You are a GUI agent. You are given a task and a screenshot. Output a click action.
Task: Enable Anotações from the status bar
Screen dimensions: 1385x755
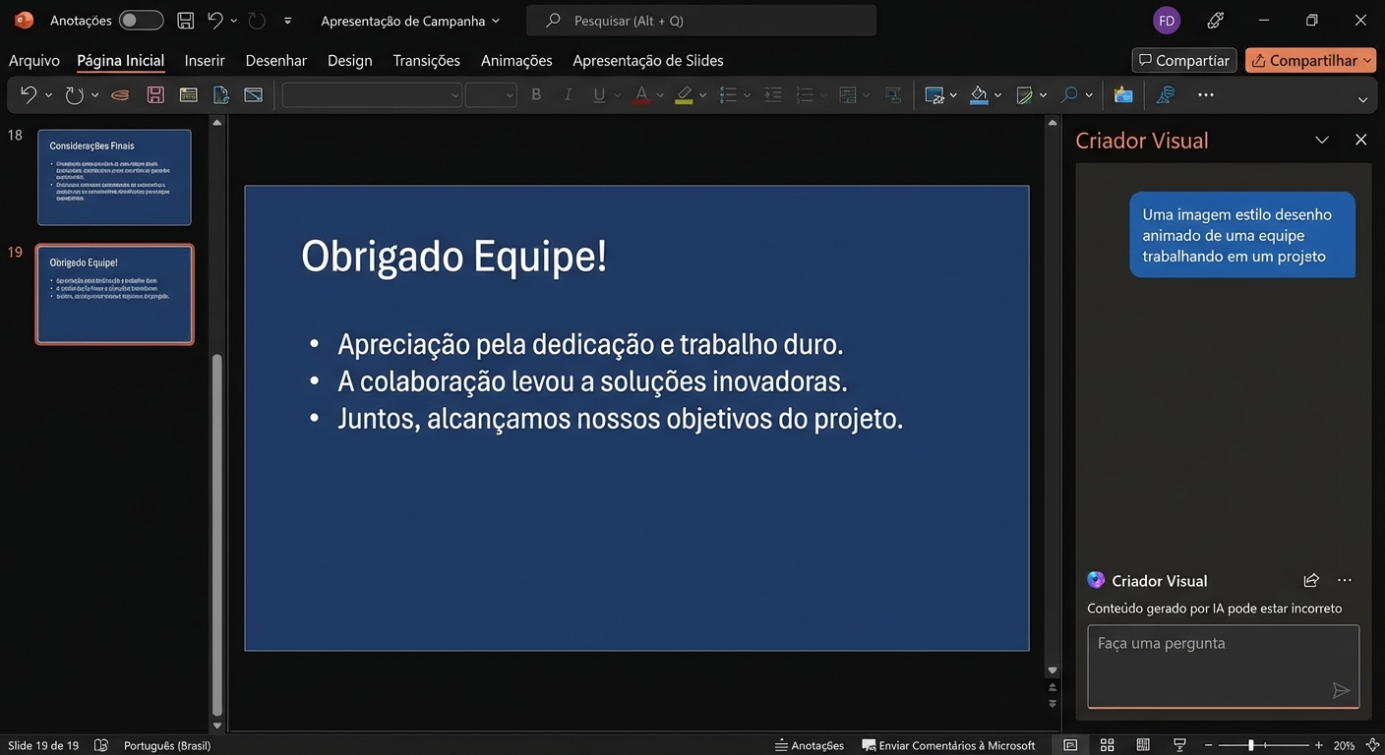(x=809, y=744)
